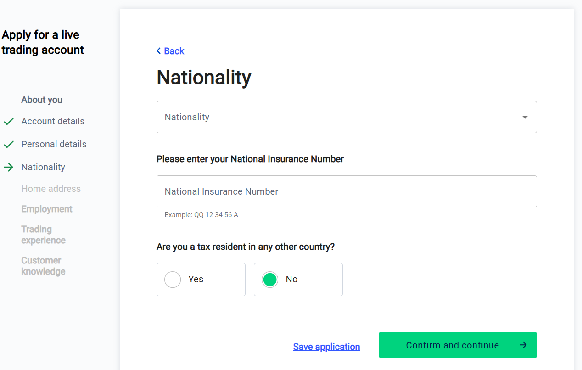This screenshot has height=370, width=582.
Task: Open the Nationality step in sidebar
Action: click(x=43, y=167)
